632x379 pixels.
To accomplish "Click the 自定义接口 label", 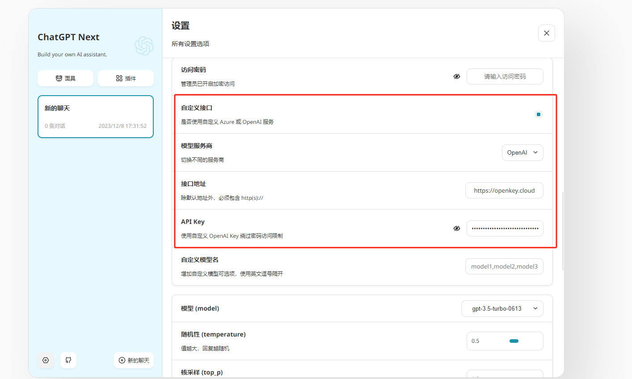I will click(197, 108).
